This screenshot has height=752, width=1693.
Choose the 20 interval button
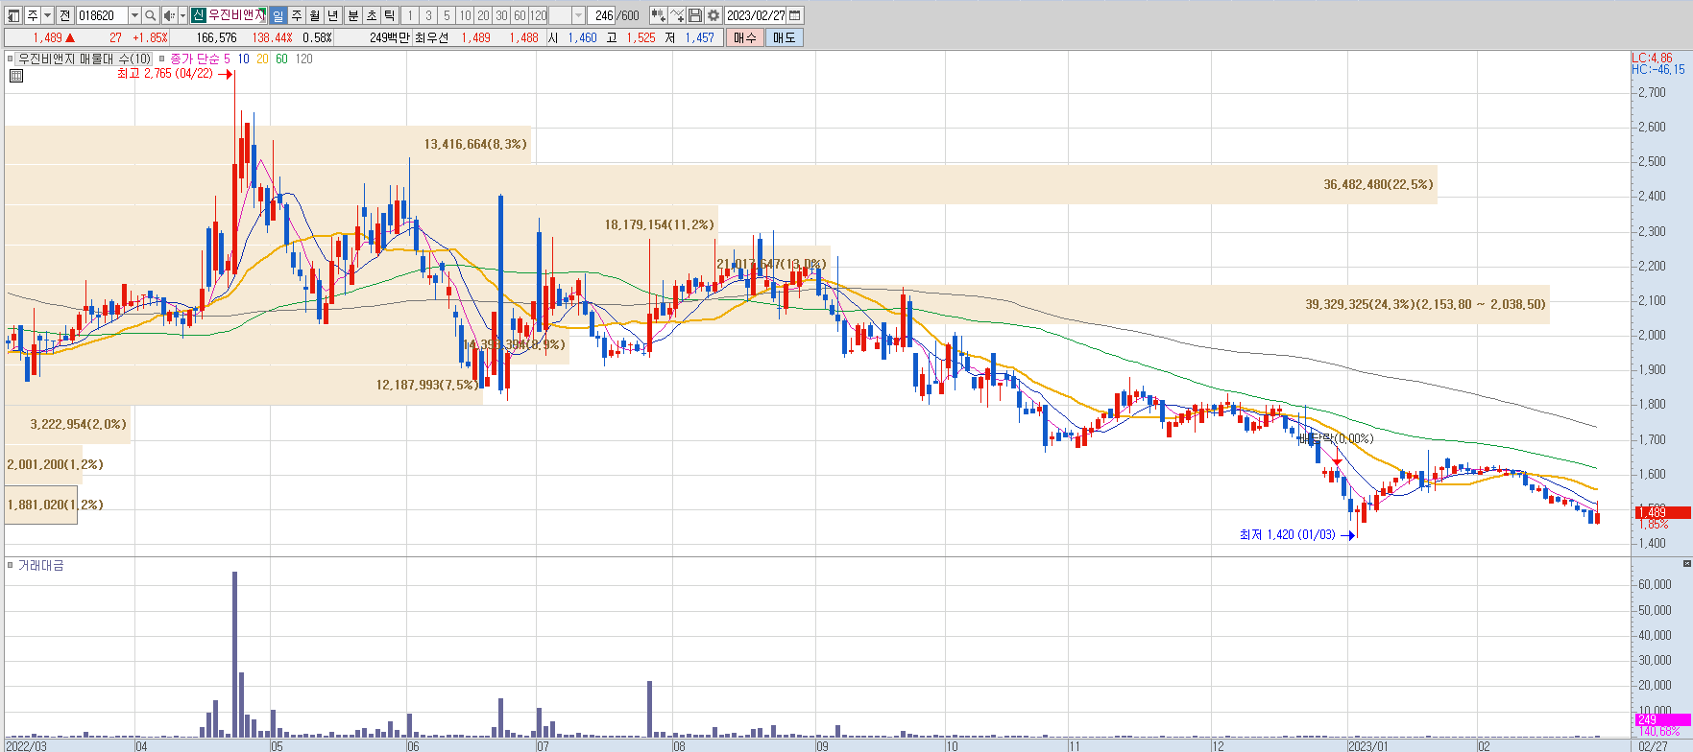[x=483, y=15]
